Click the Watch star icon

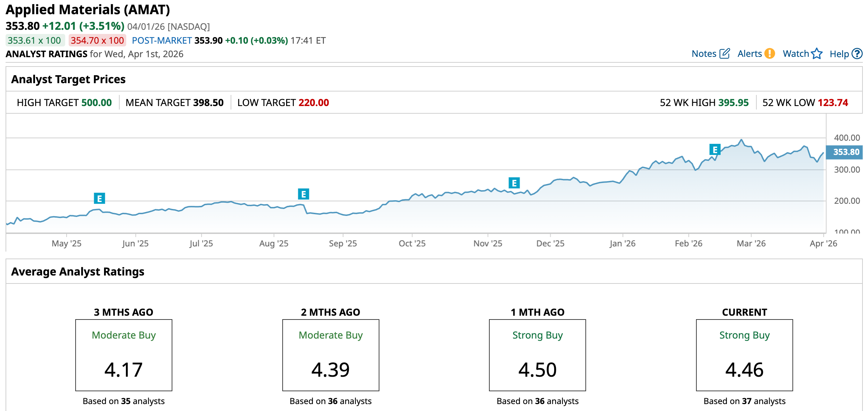click(817, 54)
